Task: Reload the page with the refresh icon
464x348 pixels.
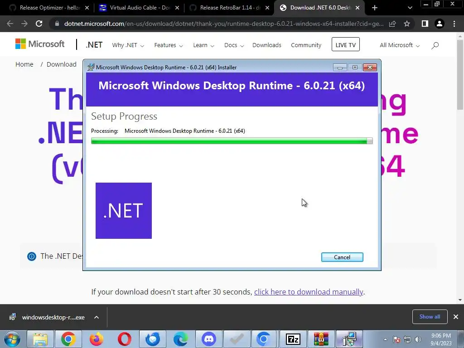Action: tap(39, 24)
